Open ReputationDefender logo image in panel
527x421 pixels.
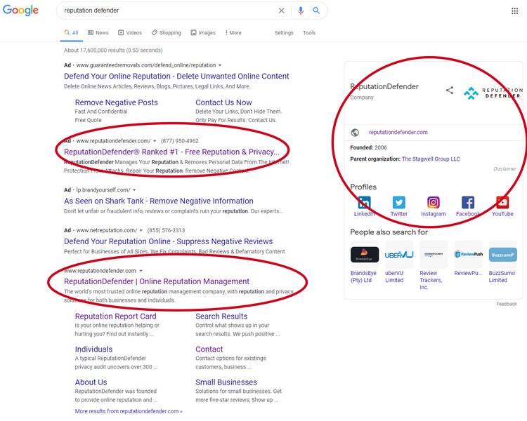(x=493, y=93)
